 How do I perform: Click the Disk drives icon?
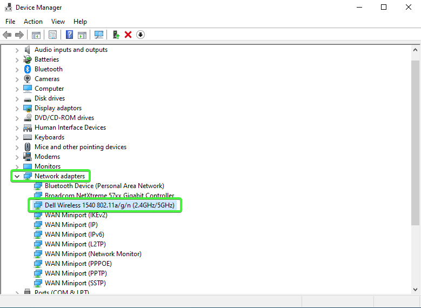point(28,99)
